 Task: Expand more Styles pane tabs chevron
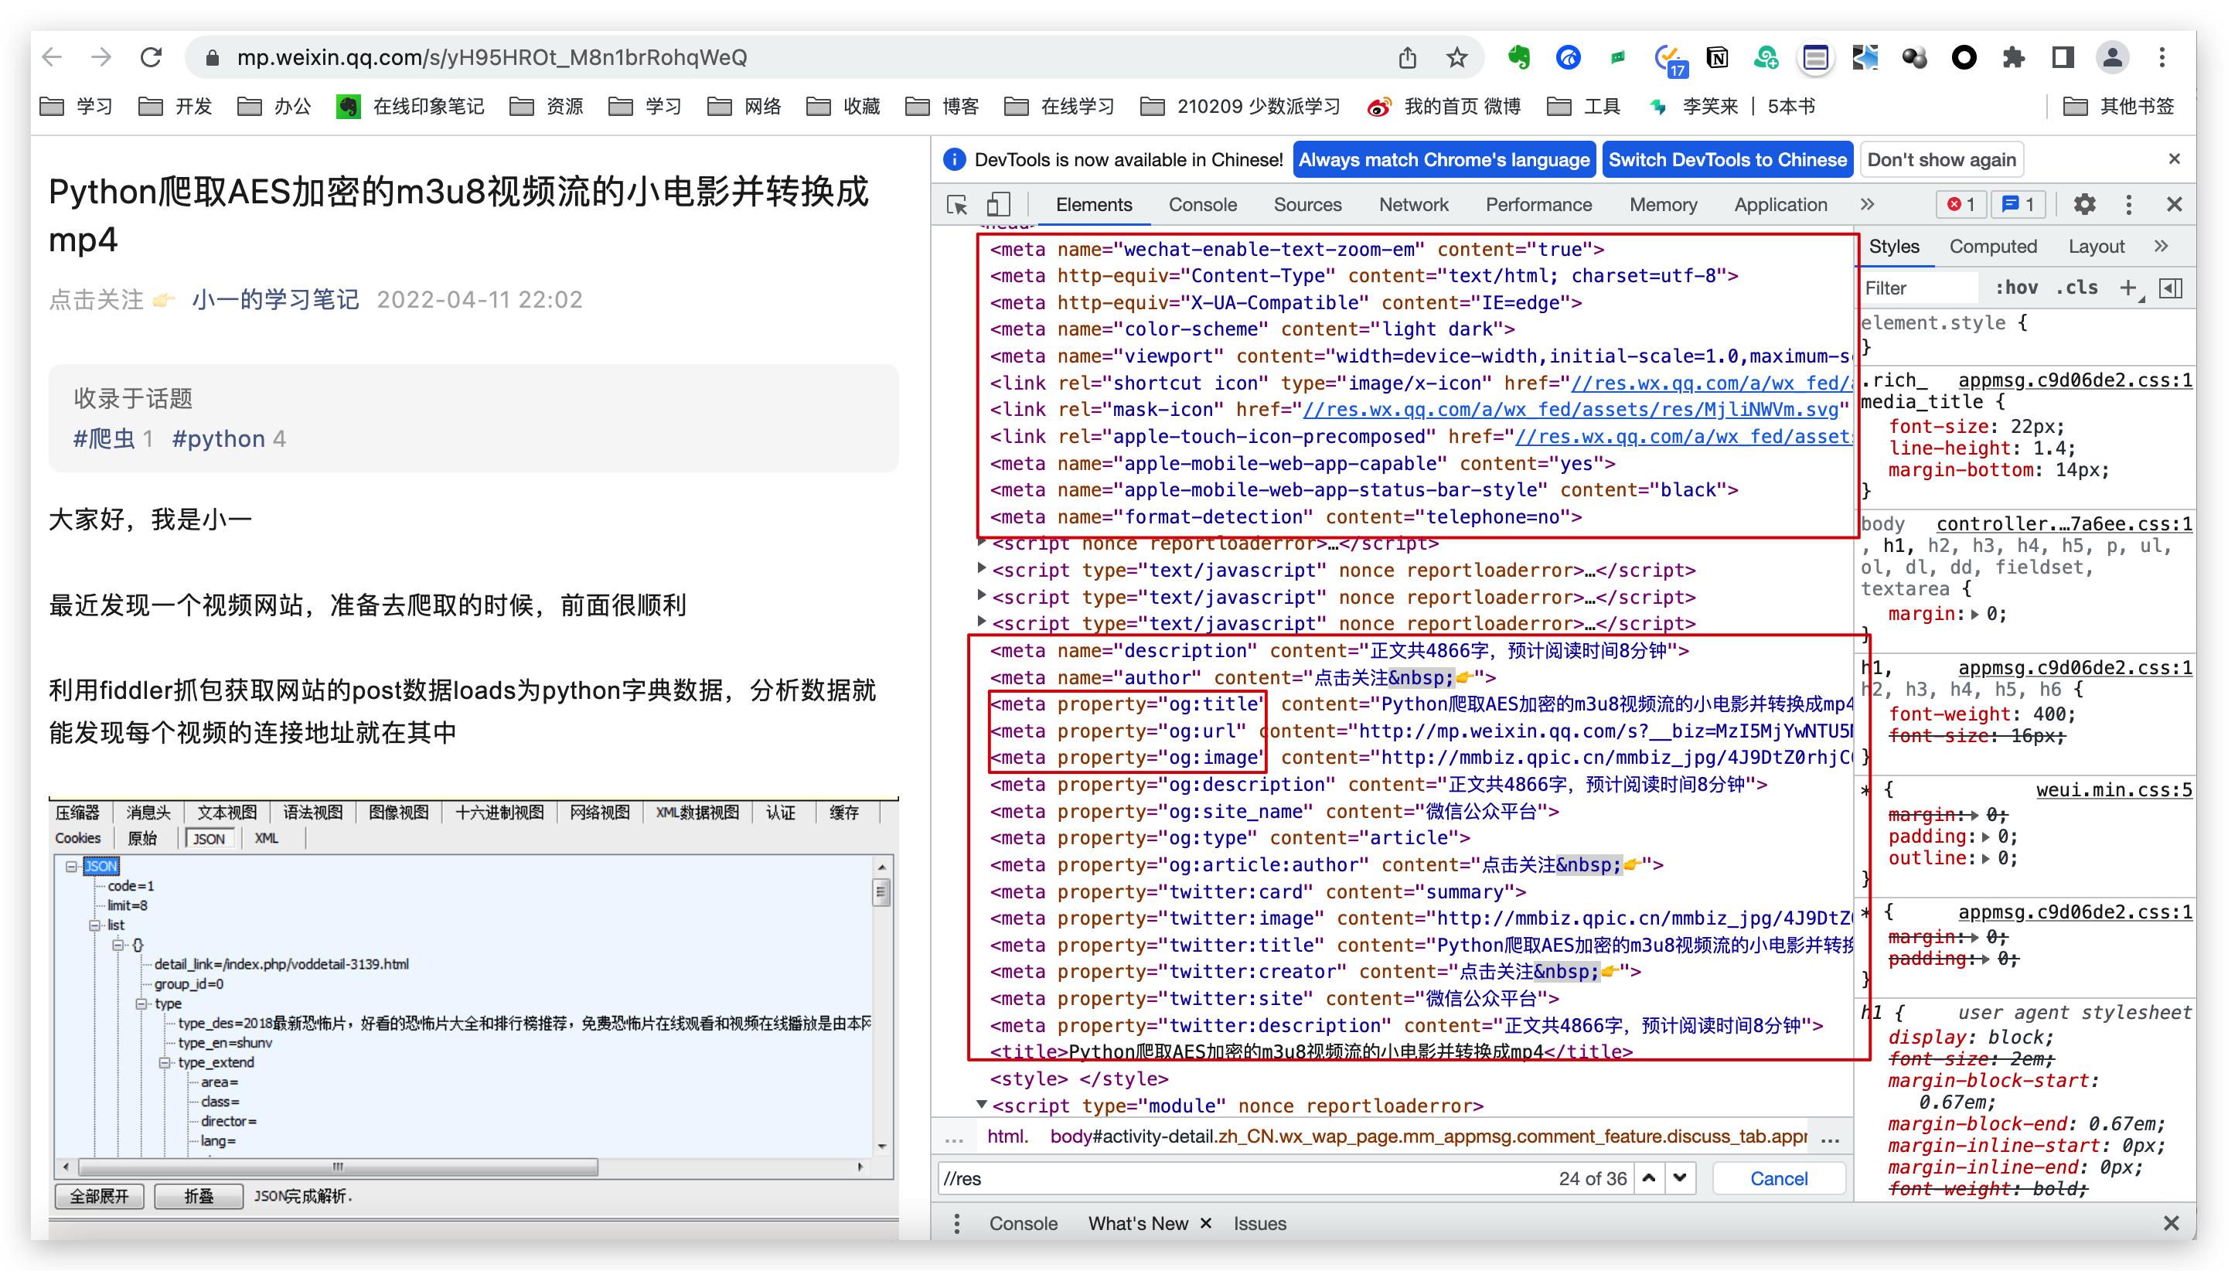[2161, 247]
